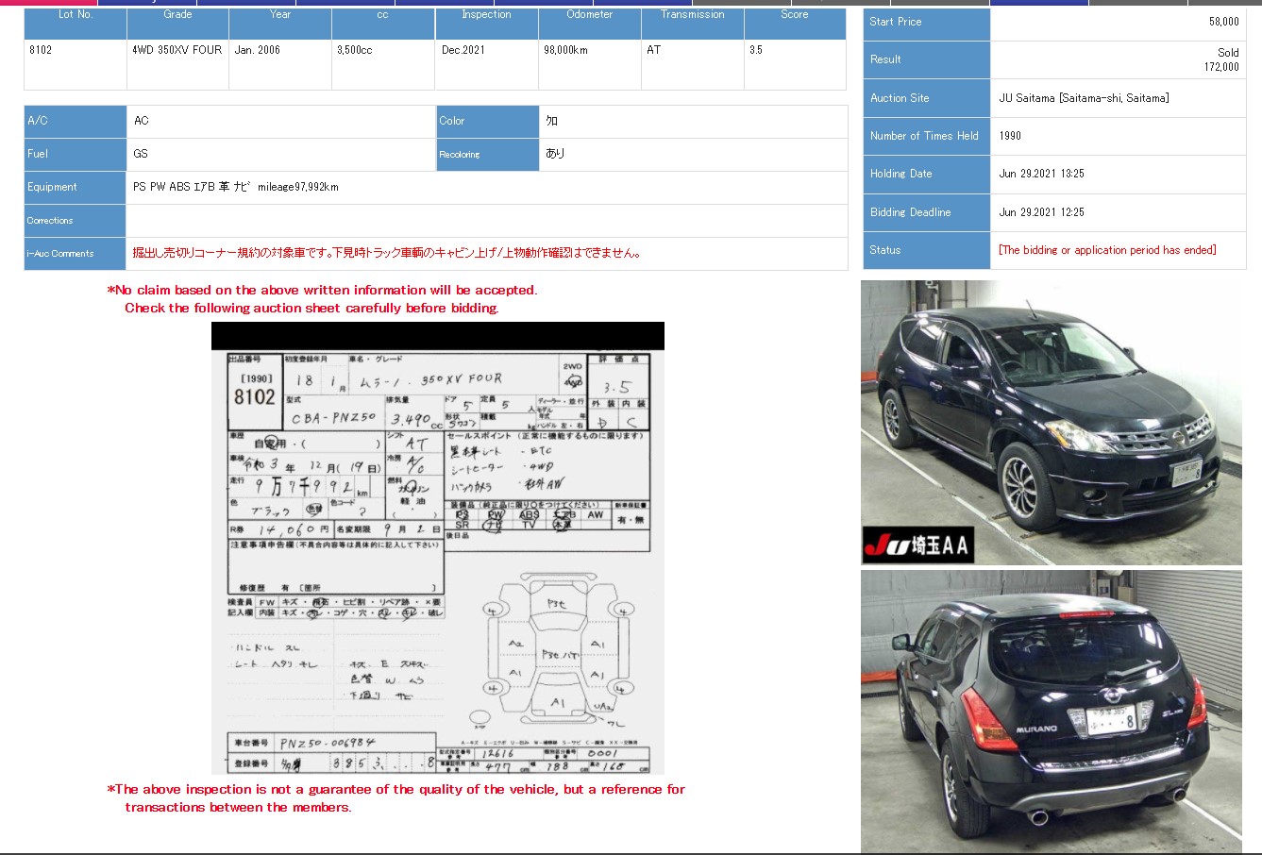Open the rear view Murano photo
The height and width of the screenshot is (855, 1262).
coord(1051,711)
